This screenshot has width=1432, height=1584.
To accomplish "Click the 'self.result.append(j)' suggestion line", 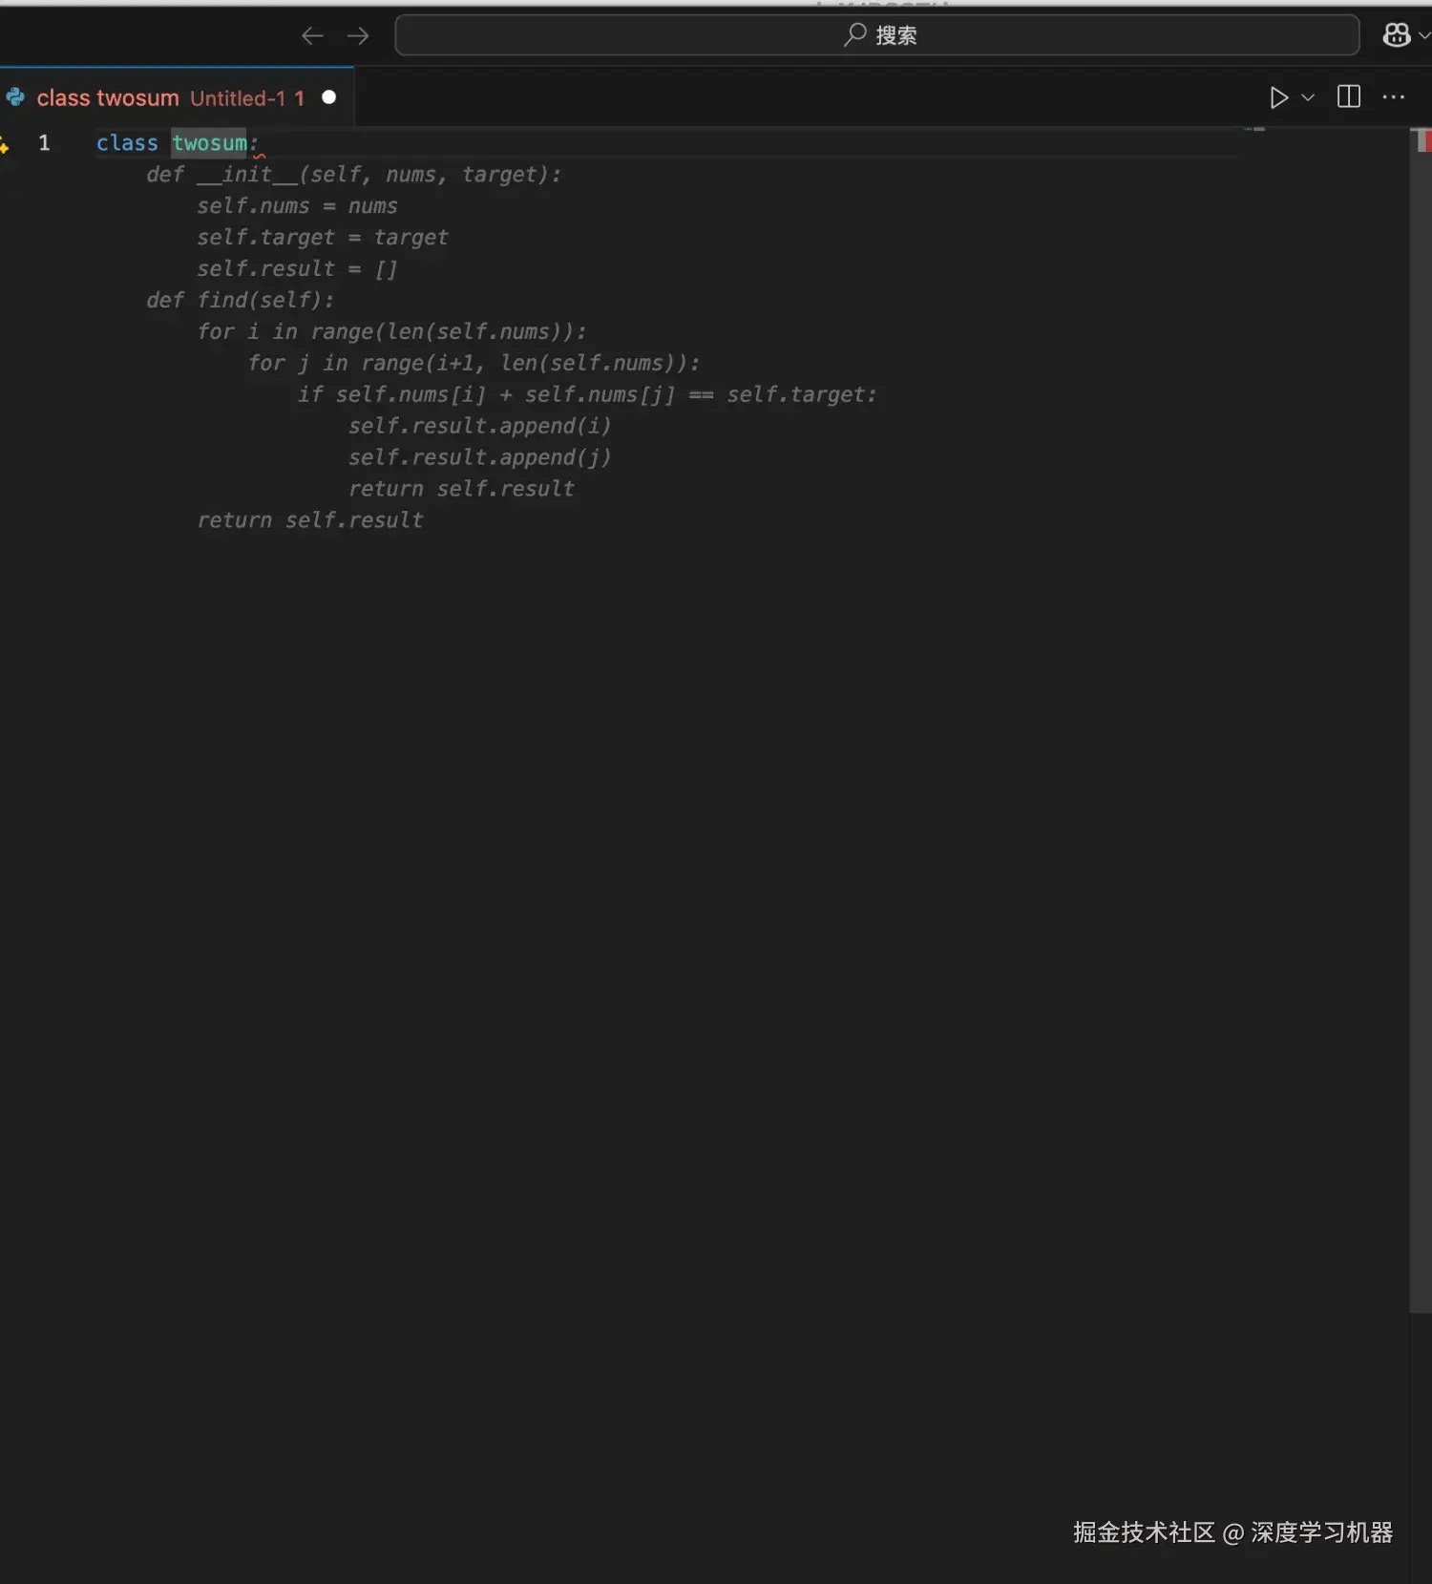I will 479,458.
